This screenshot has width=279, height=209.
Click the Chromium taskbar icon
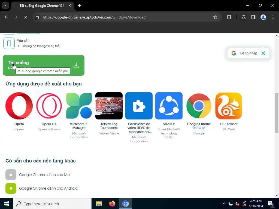click(125, 204)
